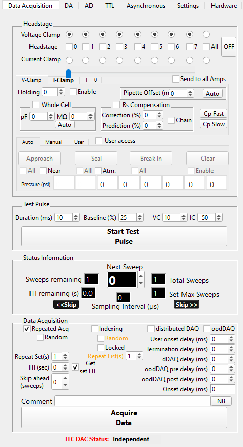Toggle the Holding Enable checkbox
Image resolution: width=243 pixels, height=447 pixels.
(x=73, y=92)
